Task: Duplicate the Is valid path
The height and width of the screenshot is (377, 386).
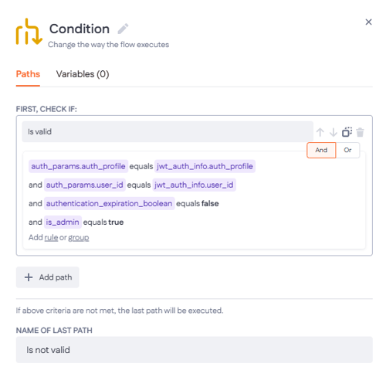Action: (x=347, y=132)
